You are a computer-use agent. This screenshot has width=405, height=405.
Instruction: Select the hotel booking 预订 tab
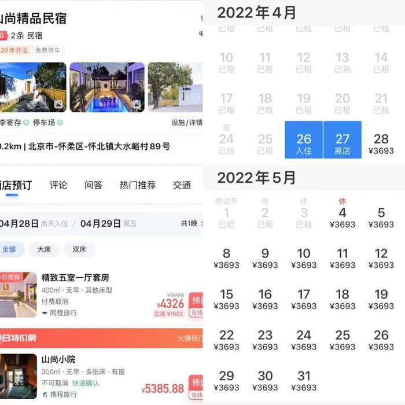click(x=16, y=185)
